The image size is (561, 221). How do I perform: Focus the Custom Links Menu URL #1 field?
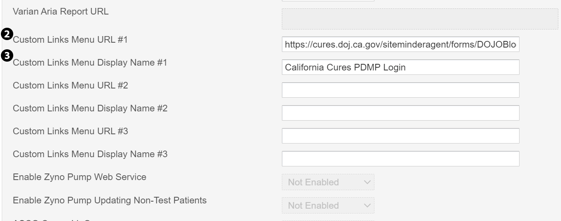click(400, 44)
